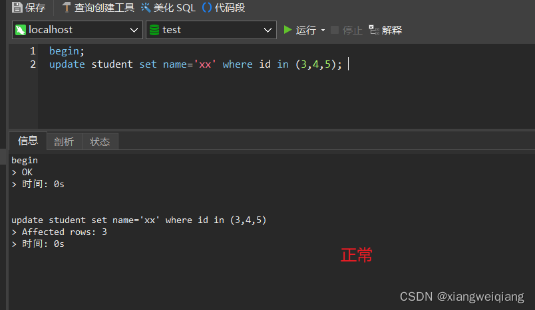
Task: Click the green database cylinder icon
Action: pyautogui.click(x=154, y=30)
